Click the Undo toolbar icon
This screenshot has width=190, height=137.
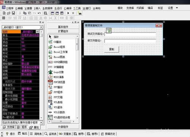click(39, 13)
